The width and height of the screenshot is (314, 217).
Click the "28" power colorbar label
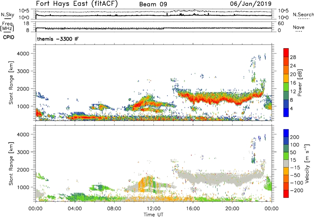pos(293,57)
